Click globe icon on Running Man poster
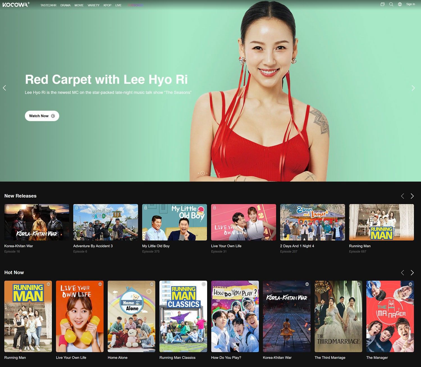This screenshot has width=421, height=367. [x=48, y=284]
